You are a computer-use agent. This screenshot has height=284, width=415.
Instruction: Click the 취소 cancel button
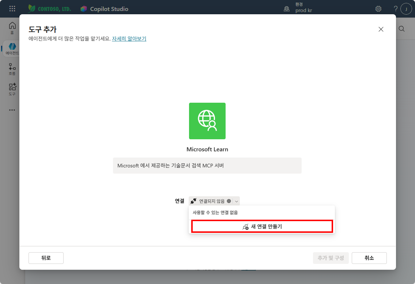pos(369,258)
